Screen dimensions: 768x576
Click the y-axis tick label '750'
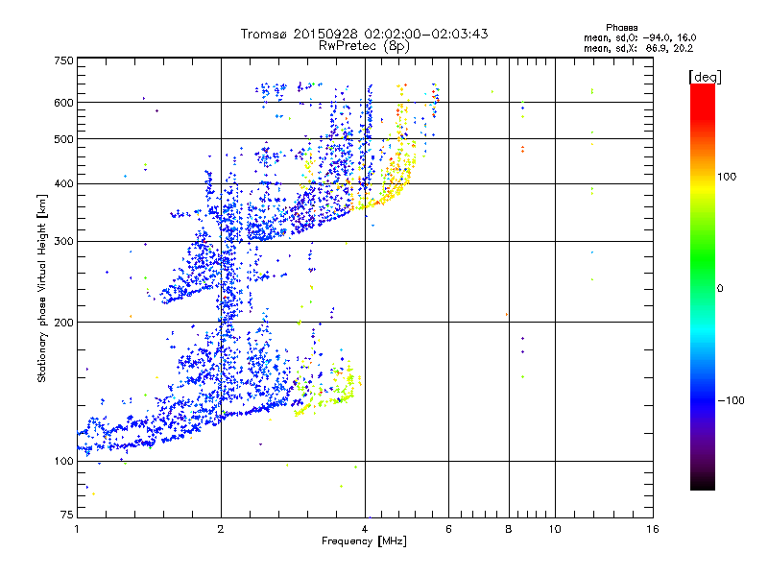[x=63, y=60]
